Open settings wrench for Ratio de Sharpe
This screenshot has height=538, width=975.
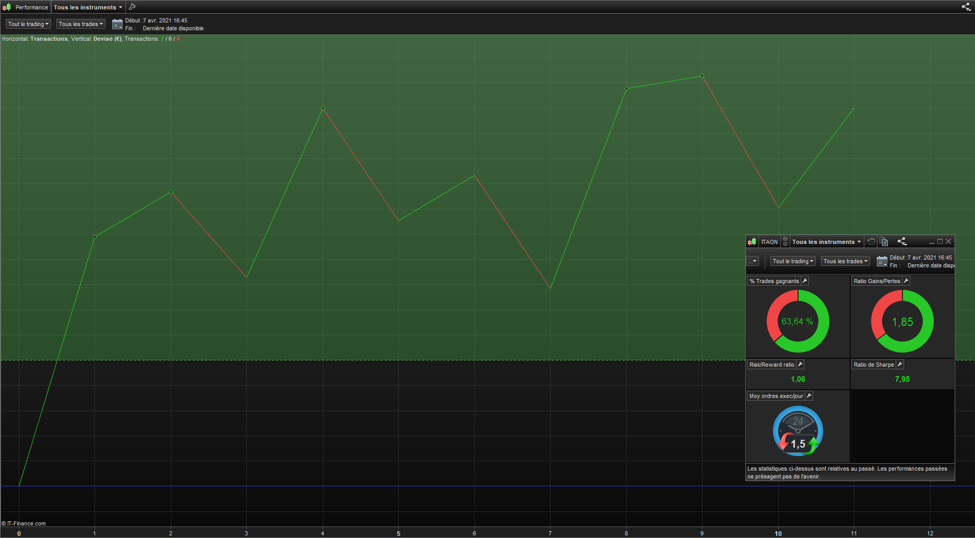900,365
